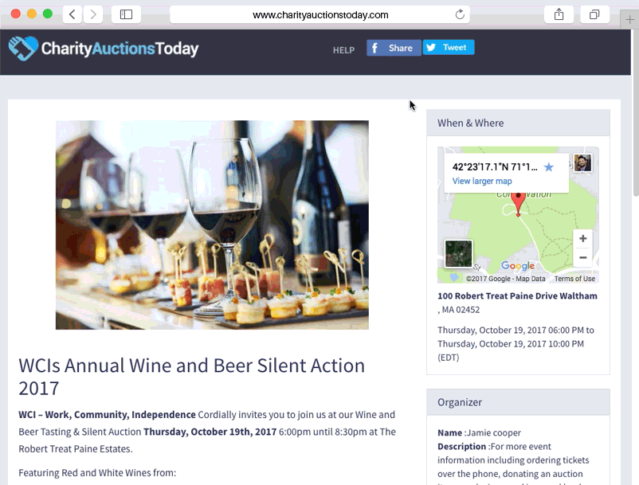Zoom out on the map
Viewport: 639px width, 485px height.
(x=583, y=257)
